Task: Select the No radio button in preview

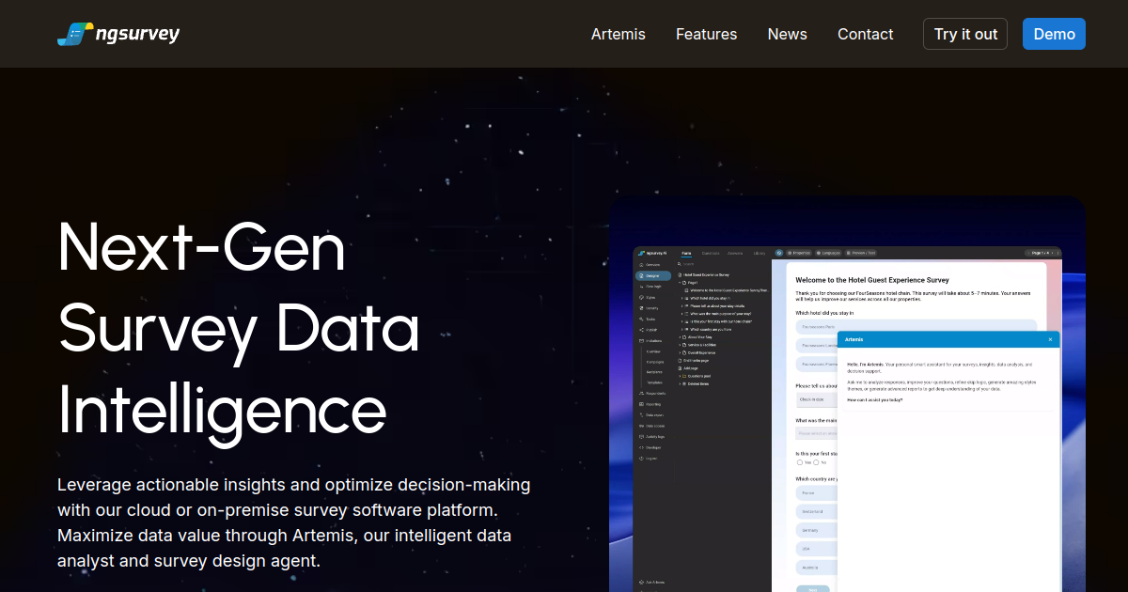Action: tap(816, 462)
